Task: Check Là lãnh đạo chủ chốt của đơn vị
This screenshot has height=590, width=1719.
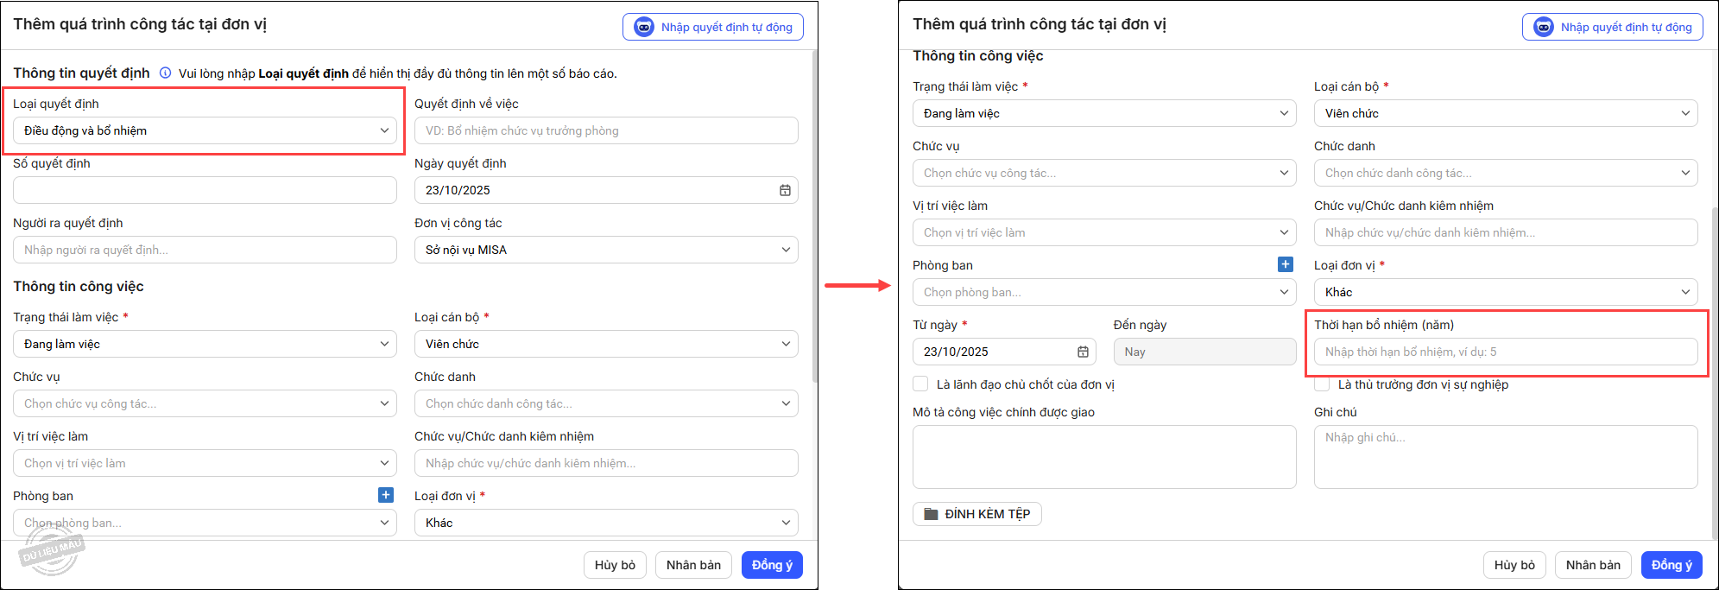Action: (921, 384)
